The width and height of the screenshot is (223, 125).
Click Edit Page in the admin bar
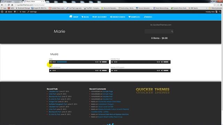pos(32,12)
